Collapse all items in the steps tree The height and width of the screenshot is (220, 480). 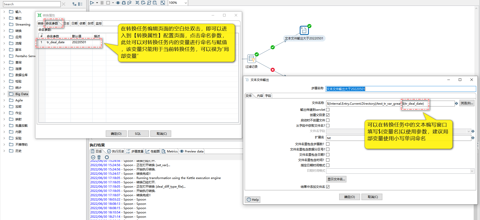[81, 4]
